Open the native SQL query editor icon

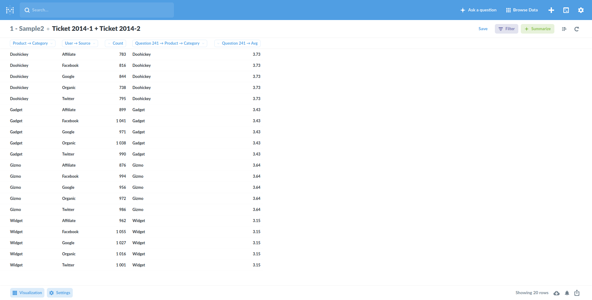tap(566, 10)
